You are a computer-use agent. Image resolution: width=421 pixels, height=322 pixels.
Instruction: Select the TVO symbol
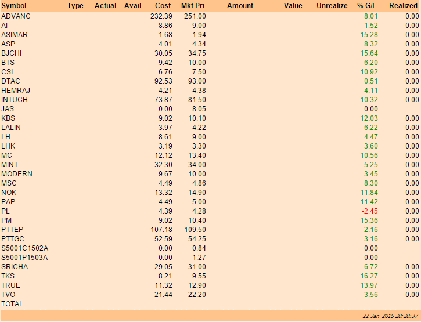pos(8,295)
